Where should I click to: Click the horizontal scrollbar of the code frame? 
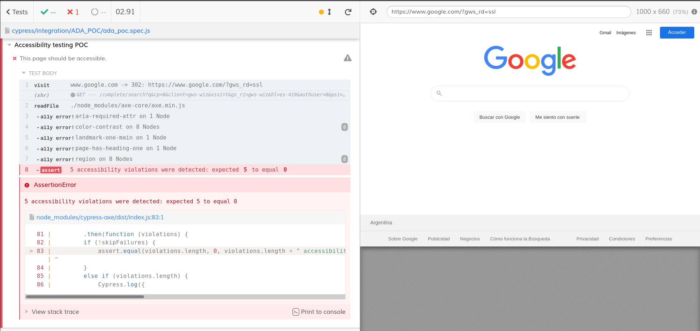(x=85, y=297)
